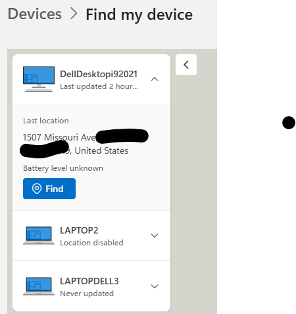Click the Find my device heading

pyautogui.click(x=139, y=15)
